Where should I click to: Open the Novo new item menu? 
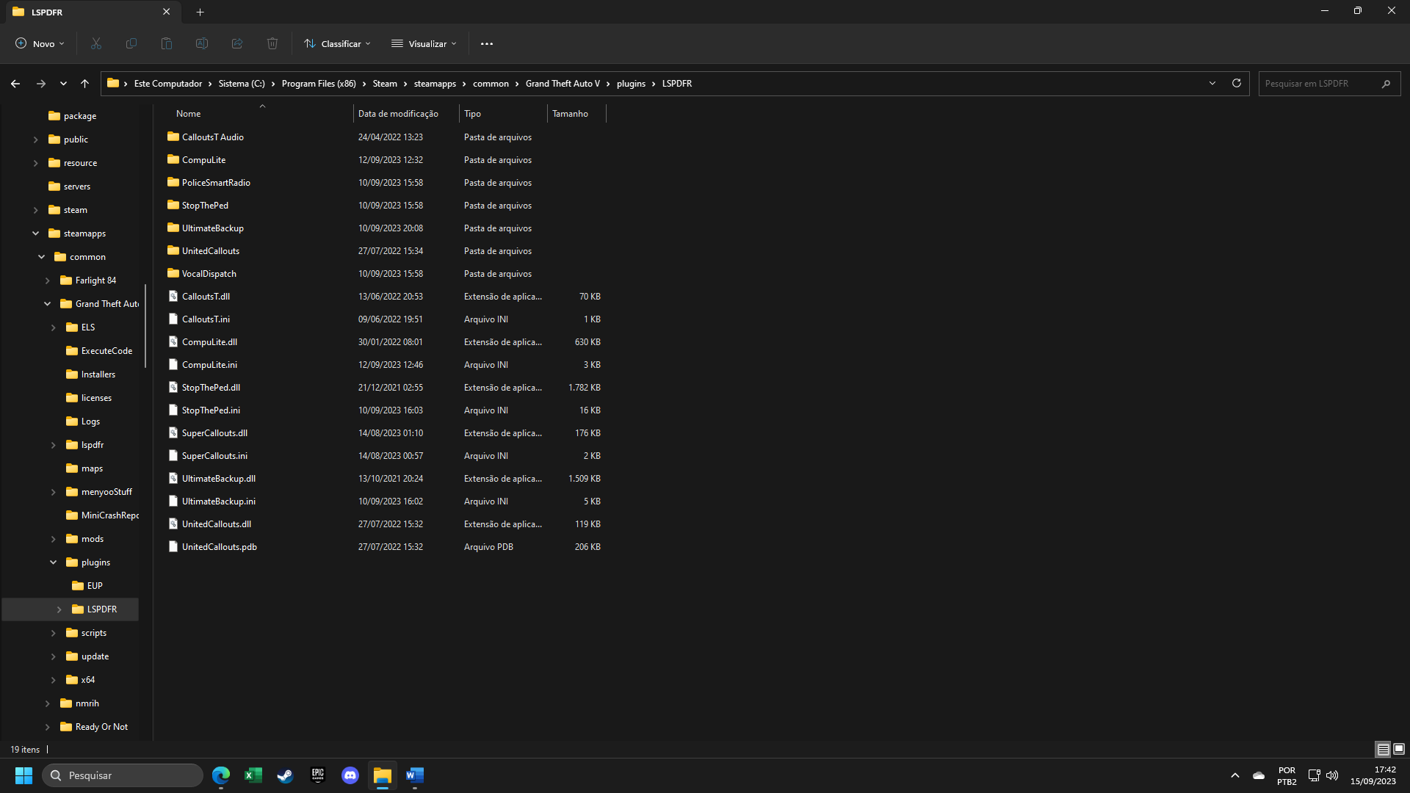tap(40, 44)
